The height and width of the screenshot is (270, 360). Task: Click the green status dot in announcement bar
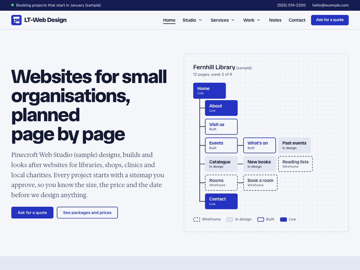coord(13,5)
